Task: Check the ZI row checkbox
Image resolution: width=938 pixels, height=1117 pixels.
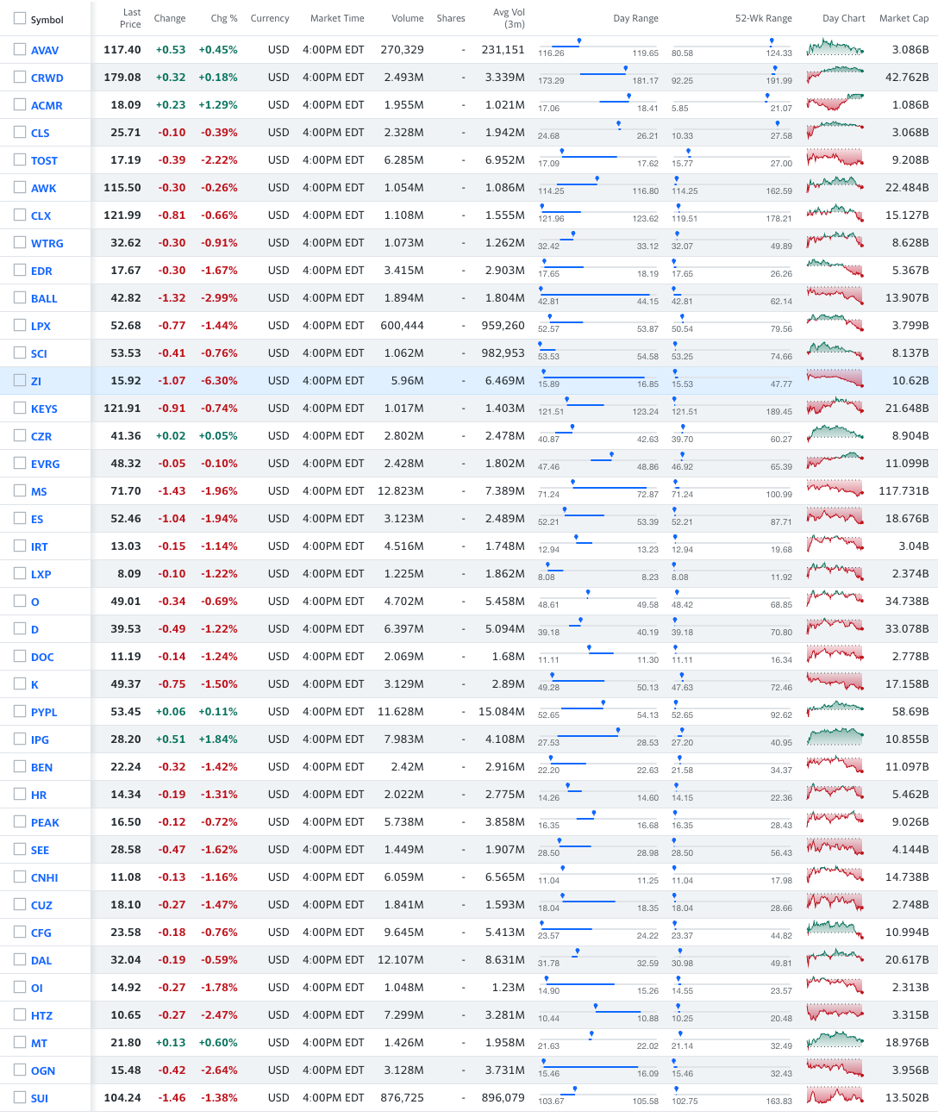Action: tap(20, 380)
